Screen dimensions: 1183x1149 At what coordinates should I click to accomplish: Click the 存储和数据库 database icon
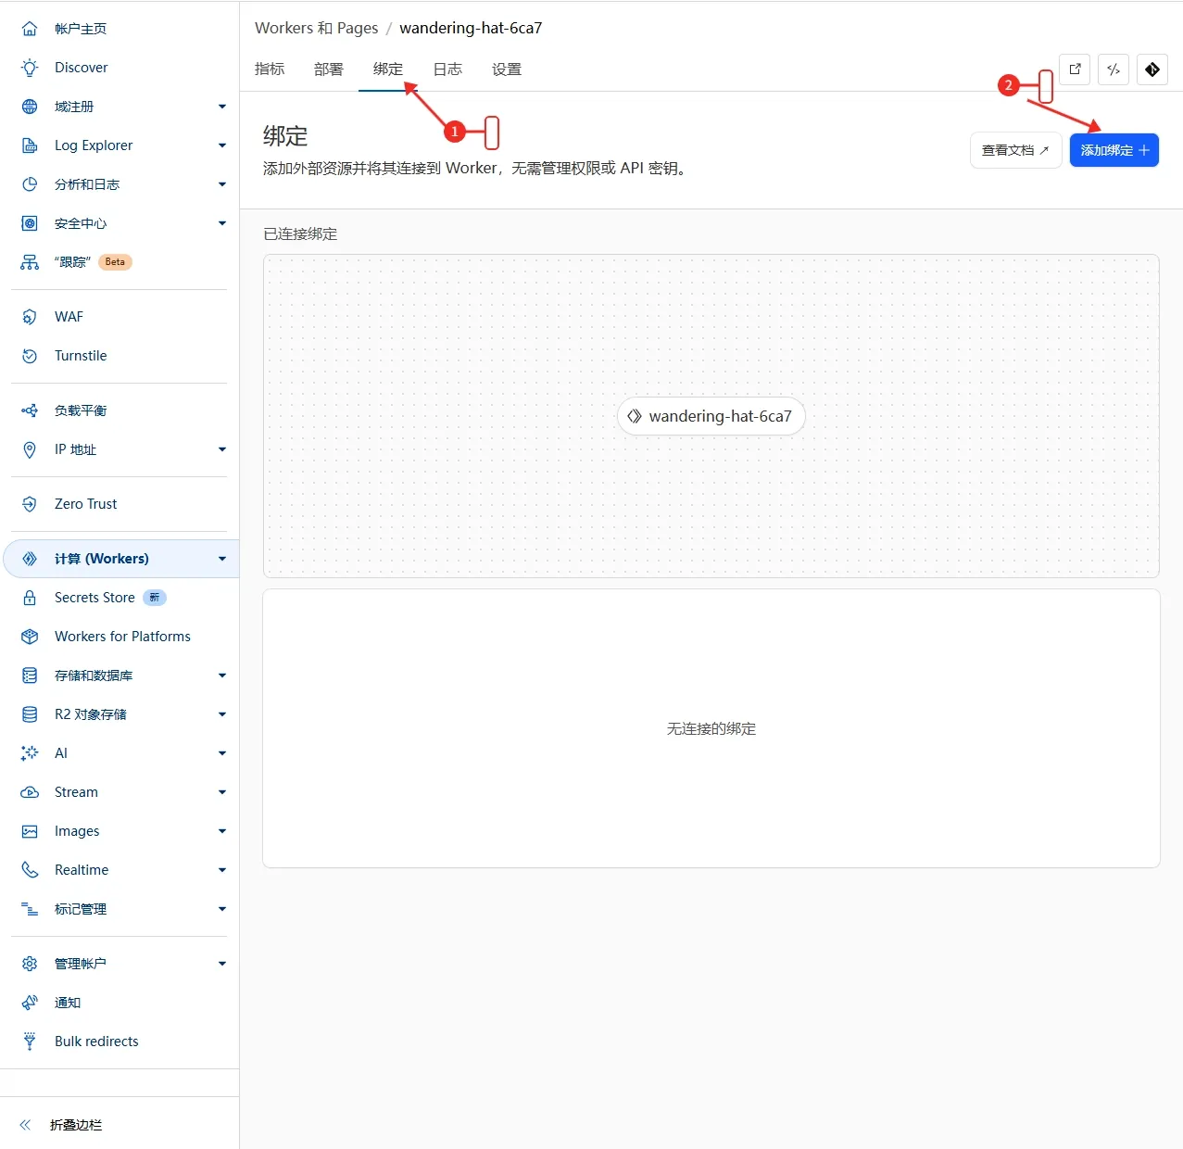point(30,676)
